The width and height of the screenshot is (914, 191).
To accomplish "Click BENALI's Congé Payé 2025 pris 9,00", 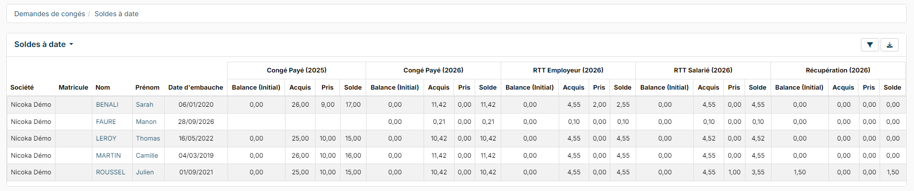I will [328, 104].
